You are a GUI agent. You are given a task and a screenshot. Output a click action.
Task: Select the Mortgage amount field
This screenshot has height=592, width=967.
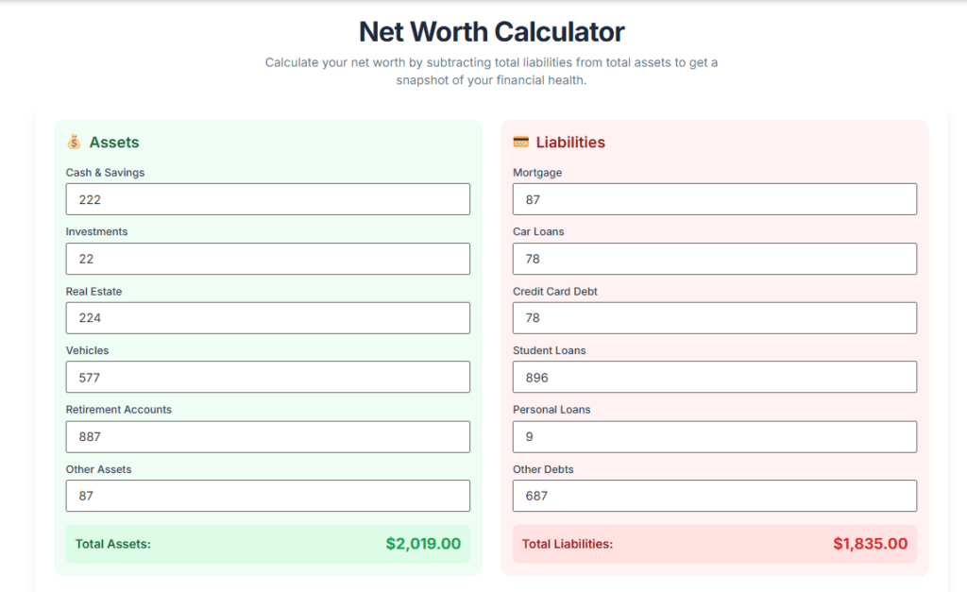coord(714,199)
